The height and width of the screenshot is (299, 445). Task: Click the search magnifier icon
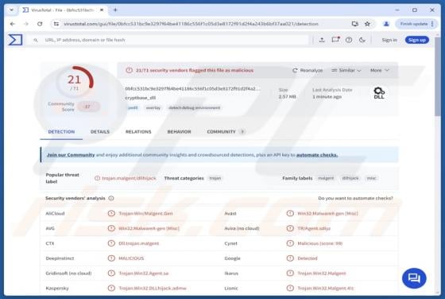pyautogui.click(x=36, y=41)
